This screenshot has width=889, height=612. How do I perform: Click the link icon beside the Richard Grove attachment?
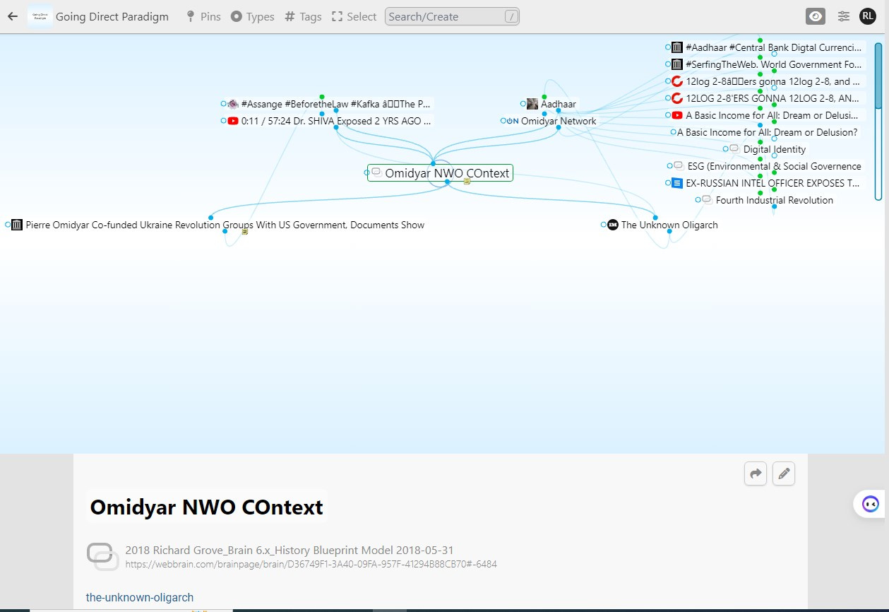(x=102, y=556)
